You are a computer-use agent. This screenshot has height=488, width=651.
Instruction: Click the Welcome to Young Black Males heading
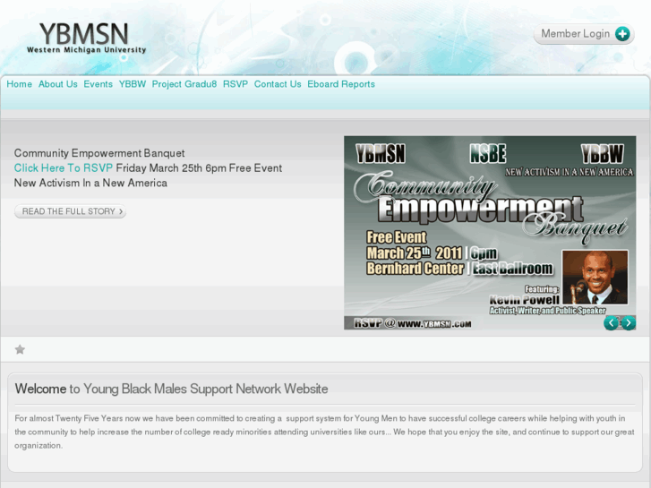(x=171, y=389)
